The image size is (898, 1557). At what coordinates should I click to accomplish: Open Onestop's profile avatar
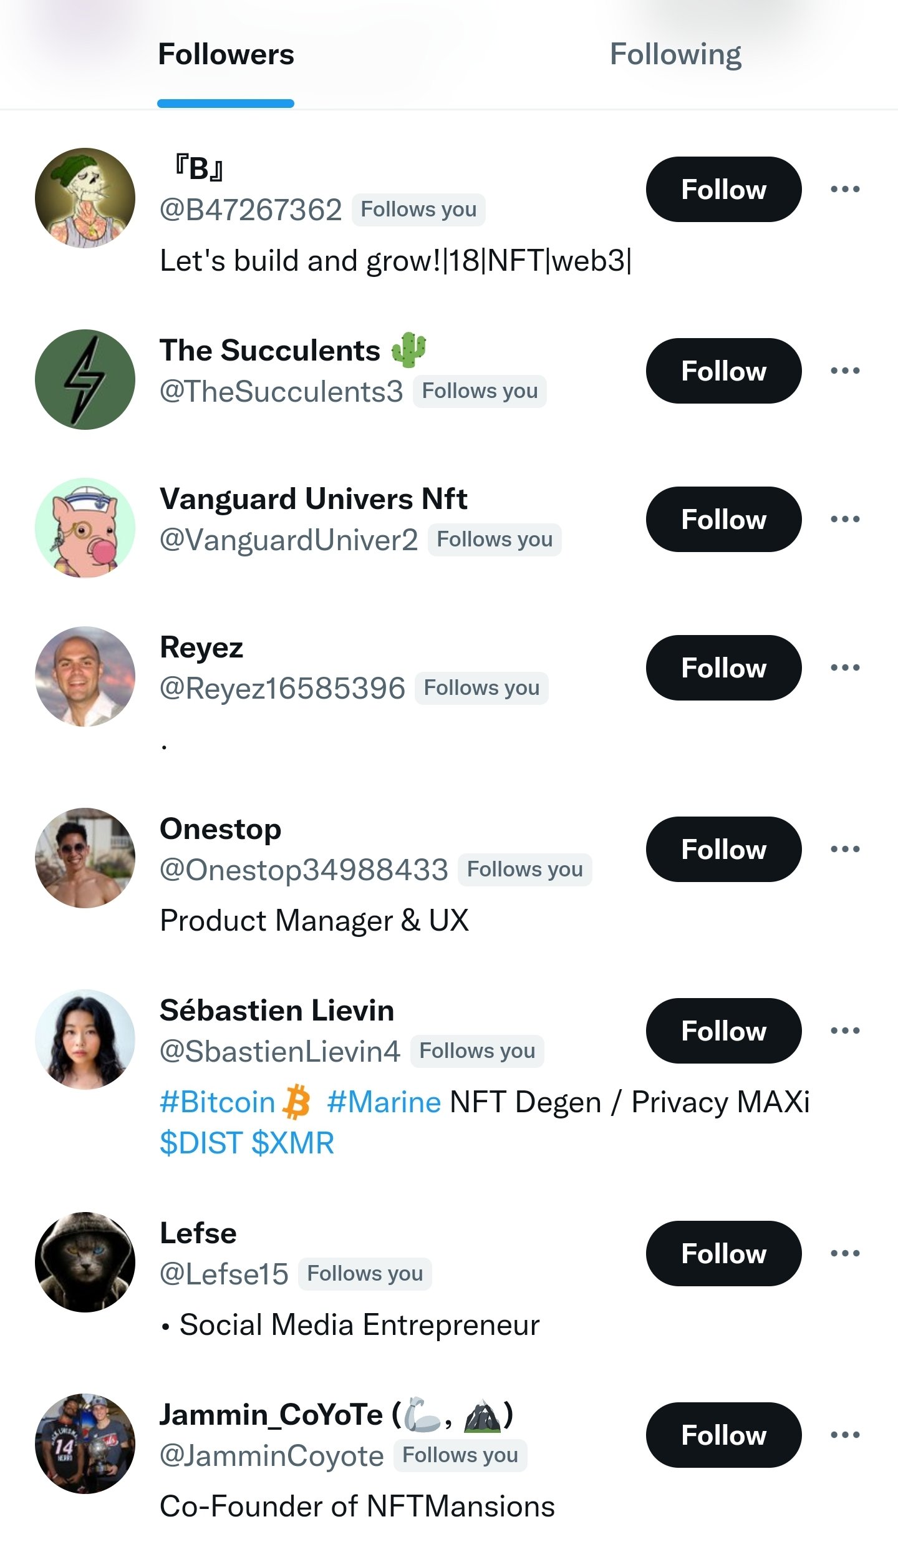tap(85, 858)
